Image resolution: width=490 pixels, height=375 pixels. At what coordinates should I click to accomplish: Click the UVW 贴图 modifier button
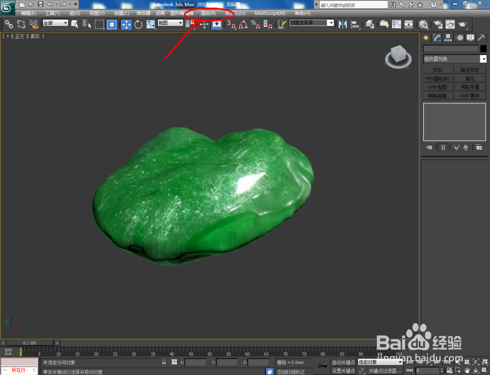point(438,87)
